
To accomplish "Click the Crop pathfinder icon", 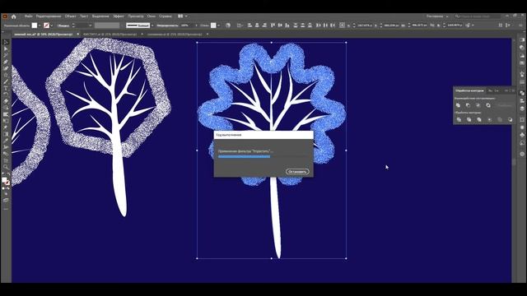I will click(x=489, y=119).
